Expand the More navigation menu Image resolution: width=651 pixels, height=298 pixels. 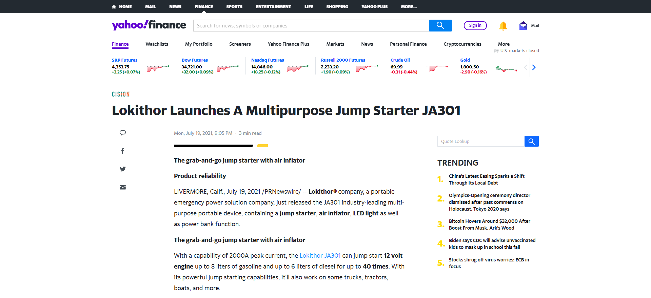[x=504, y=44]
